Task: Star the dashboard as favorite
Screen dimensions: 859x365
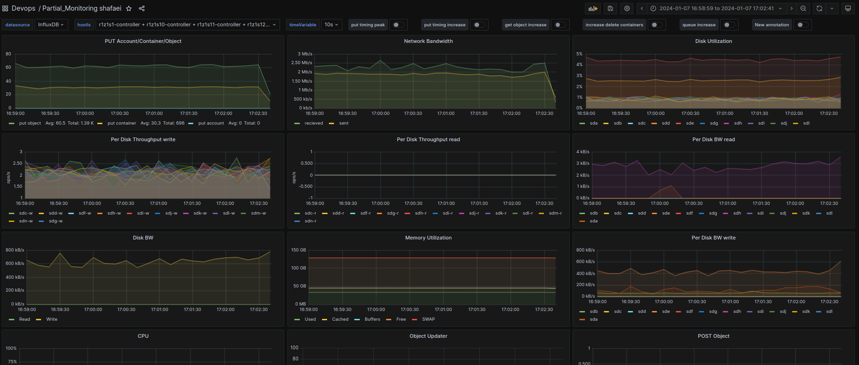Action: (129, 8)
